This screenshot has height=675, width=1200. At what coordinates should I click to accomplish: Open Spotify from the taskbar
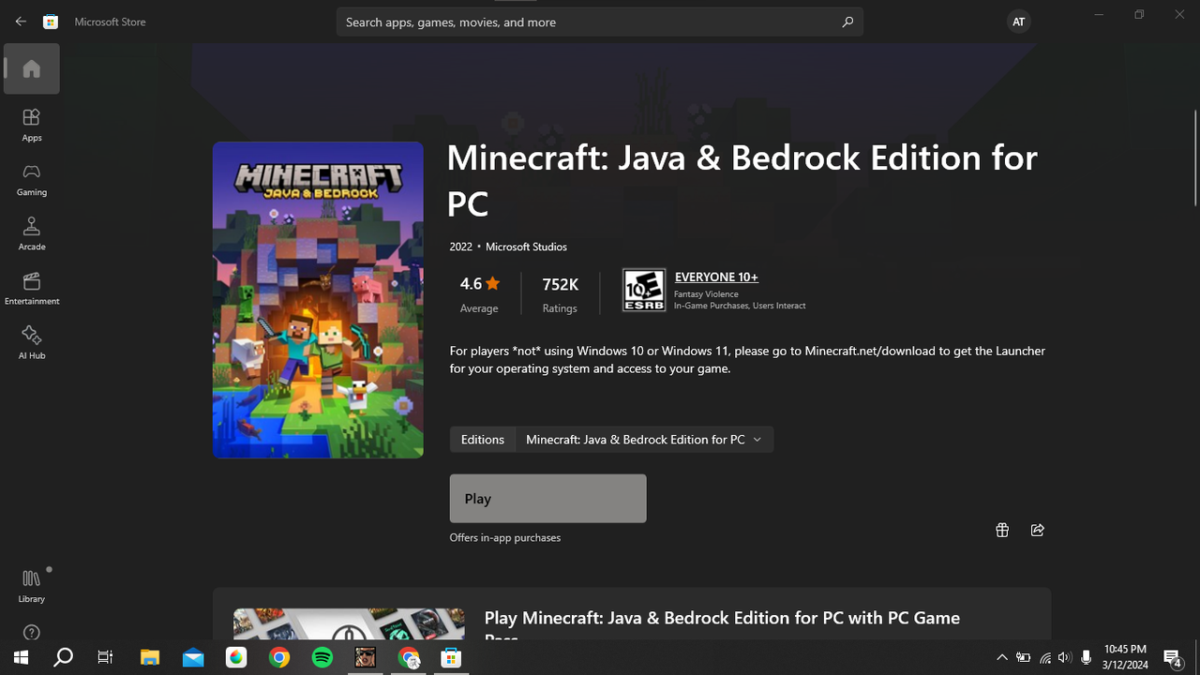[x=322, y=657]
